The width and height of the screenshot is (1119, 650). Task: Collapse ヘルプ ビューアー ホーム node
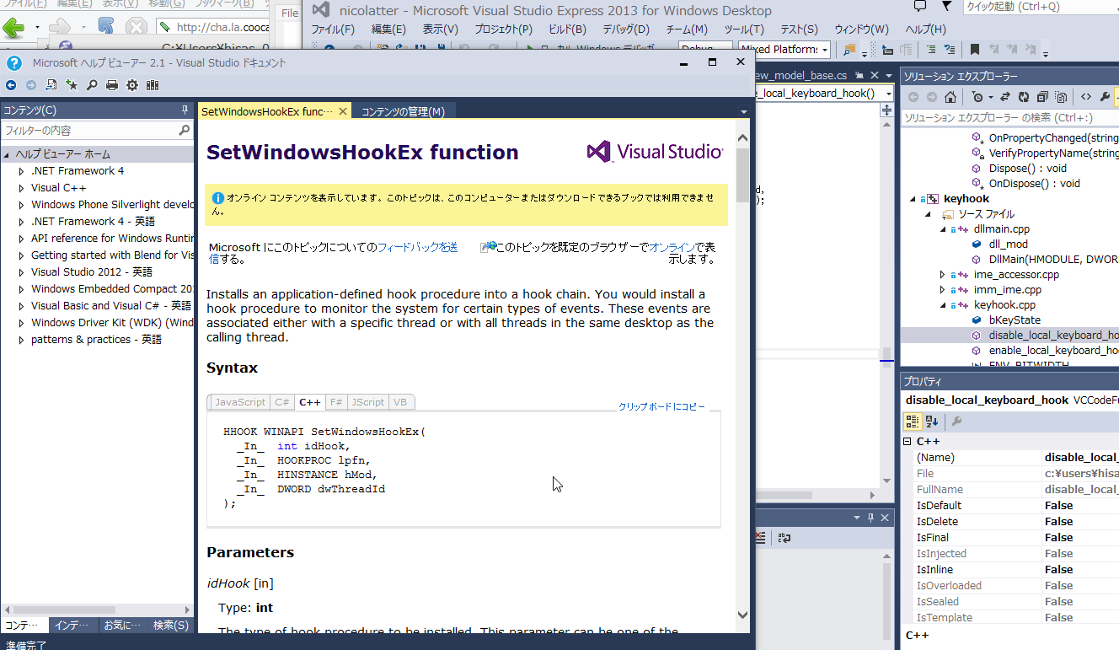click(x=8, y=154)
